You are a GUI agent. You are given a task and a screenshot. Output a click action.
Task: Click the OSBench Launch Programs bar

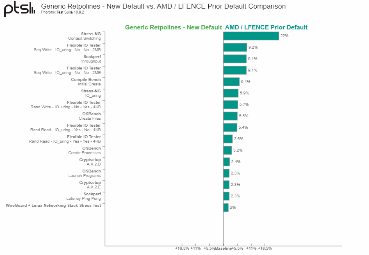click(x=226, y=173)
